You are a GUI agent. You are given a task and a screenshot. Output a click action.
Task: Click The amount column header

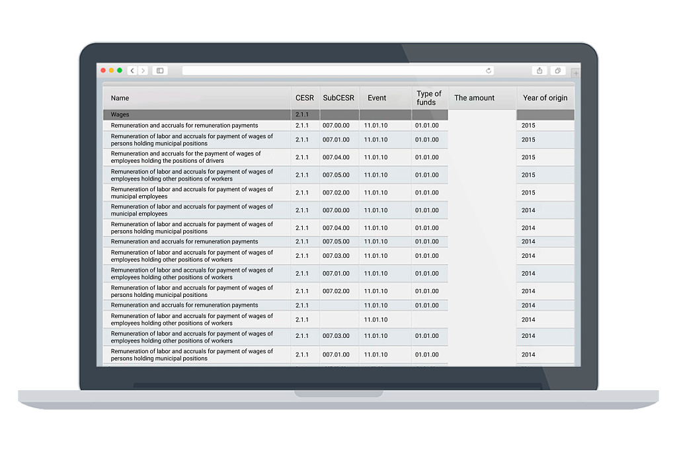(x=474, y=98)
